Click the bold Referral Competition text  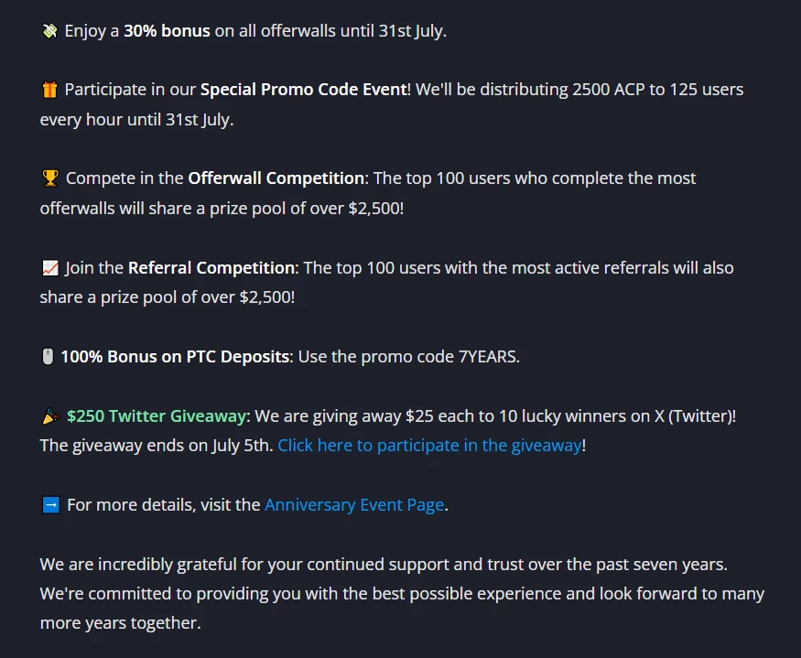pos(211,268)
